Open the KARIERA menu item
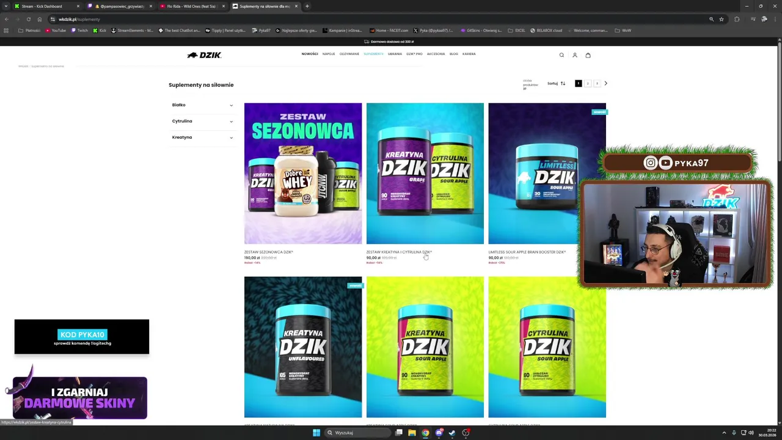 (x=469, y=54)
